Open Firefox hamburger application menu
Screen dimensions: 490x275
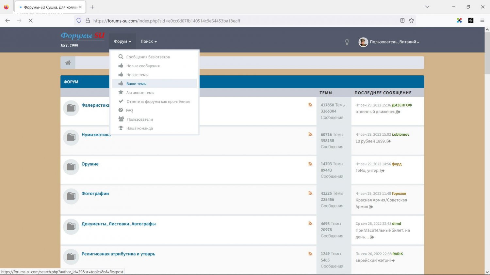[482, 21]
